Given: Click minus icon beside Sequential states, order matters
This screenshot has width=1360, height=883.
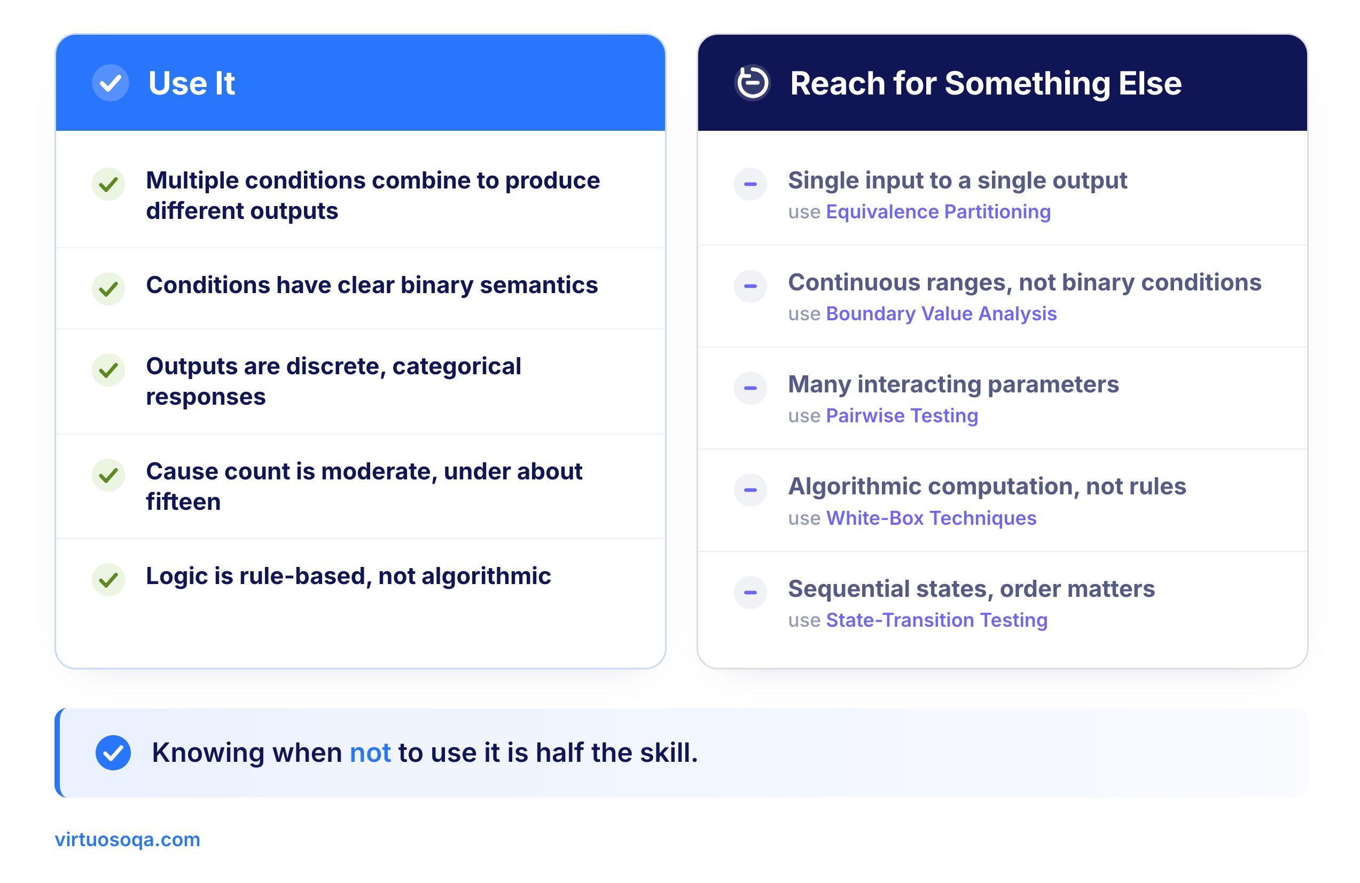Looking at the screenshot, I should (x=751, y=592).
